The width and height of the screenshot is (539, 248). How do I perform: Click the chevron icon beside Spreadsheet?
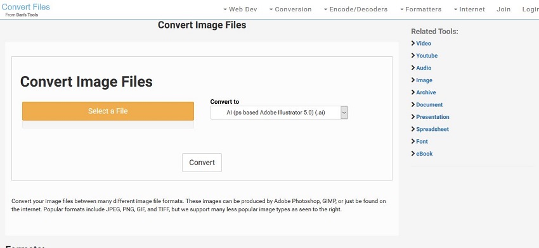click(x=413, y=129)
